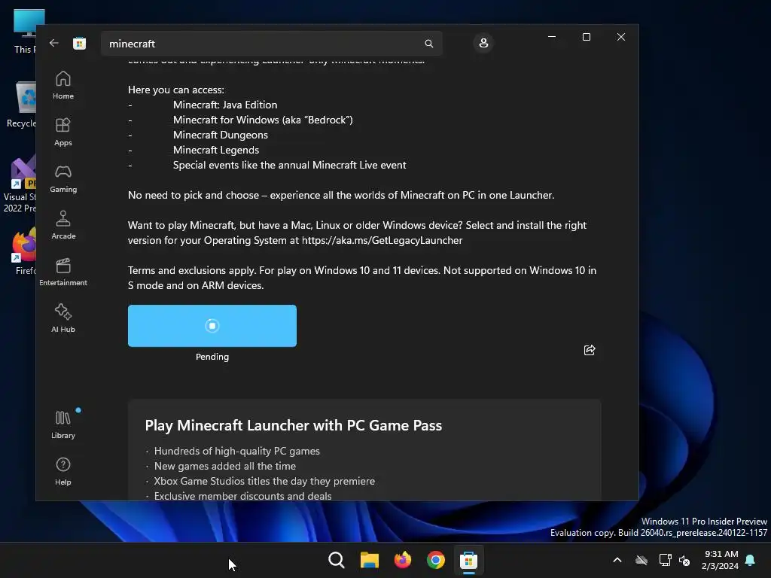
Task: Minimize the Microsoft Store window
Action: 552,37
